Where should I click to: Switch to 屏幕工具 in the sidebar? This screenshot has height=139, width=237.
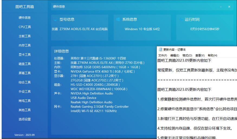(x=25, y=73)
